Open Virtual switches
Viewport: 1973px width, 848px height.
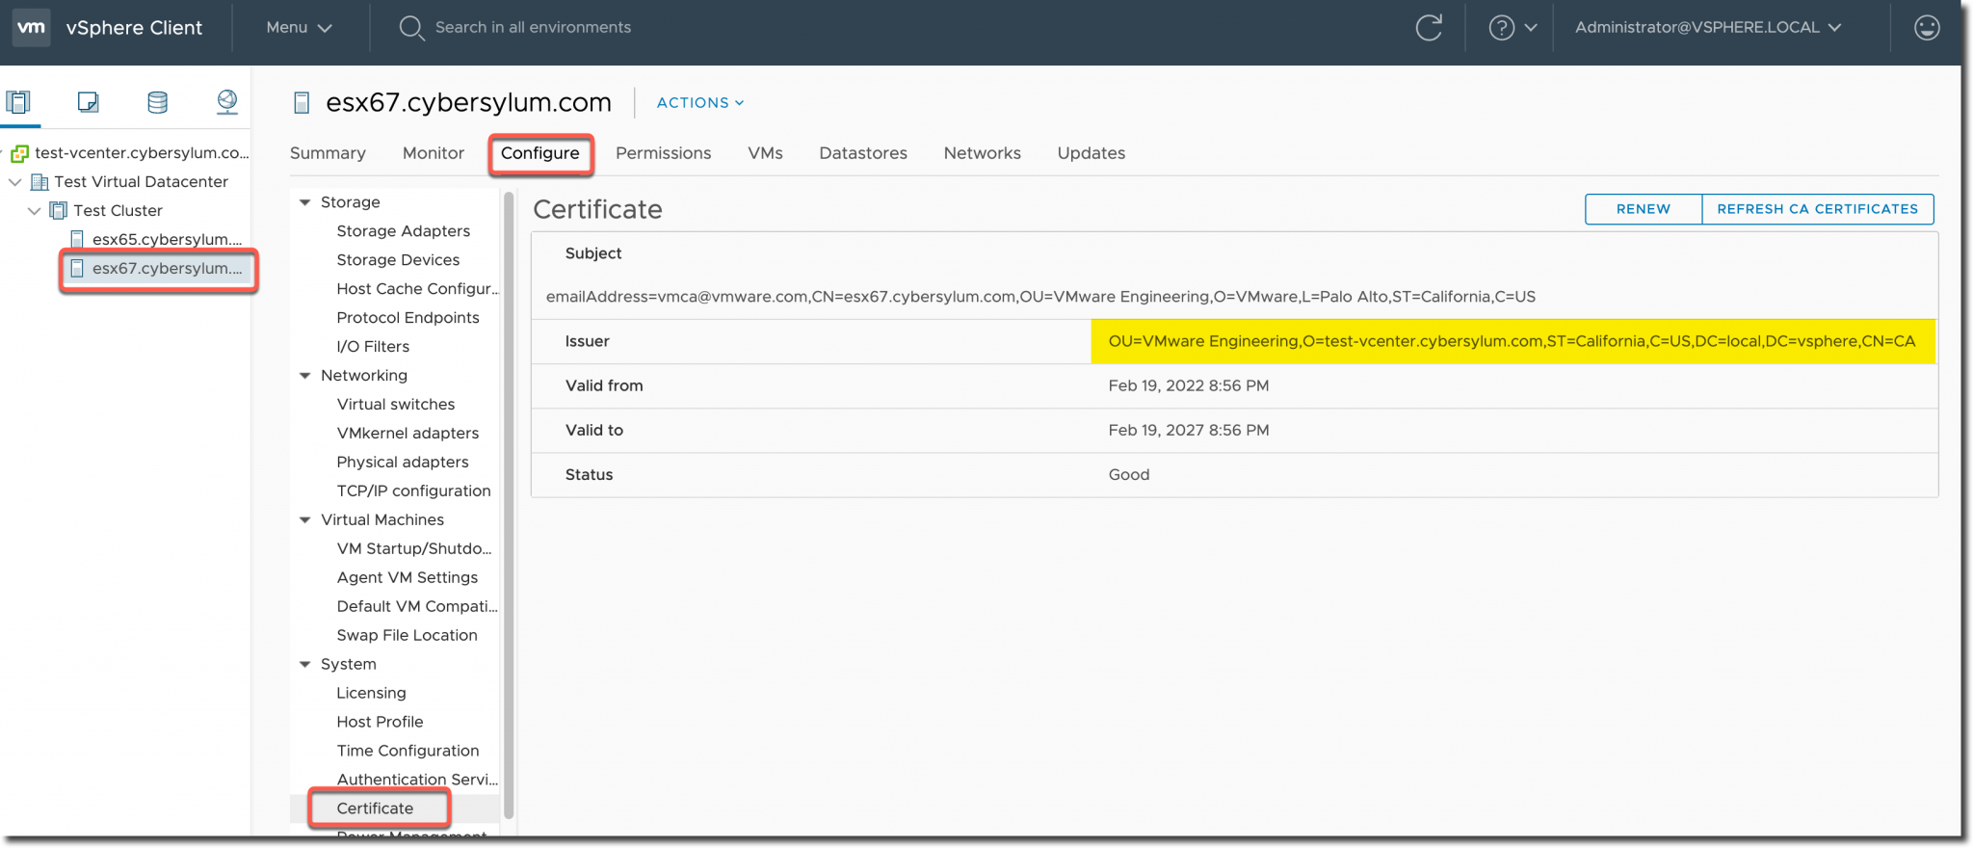click(396, 405)
